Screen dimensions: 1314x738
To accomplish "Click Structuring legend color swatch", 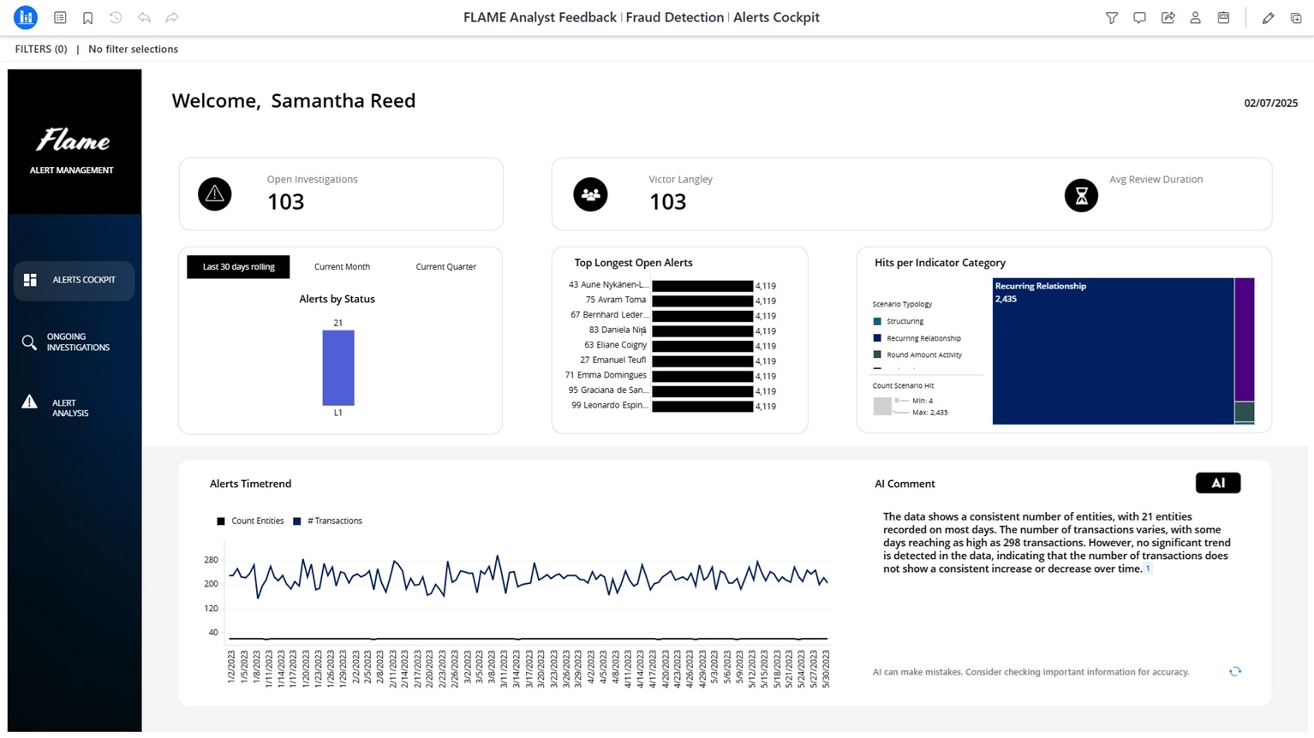I will 876,322.
